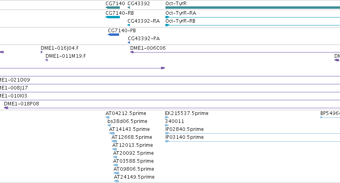
Task: Select the CG7140 gene arrow glyph
Action: (113, 8)
